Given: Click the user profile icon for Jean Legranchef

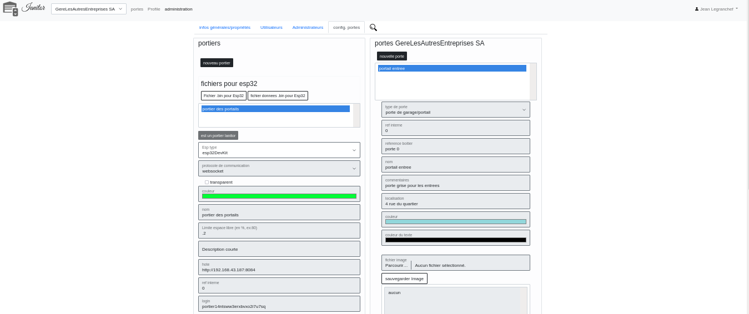Looking at the screenshot, I should pos(697,9).
